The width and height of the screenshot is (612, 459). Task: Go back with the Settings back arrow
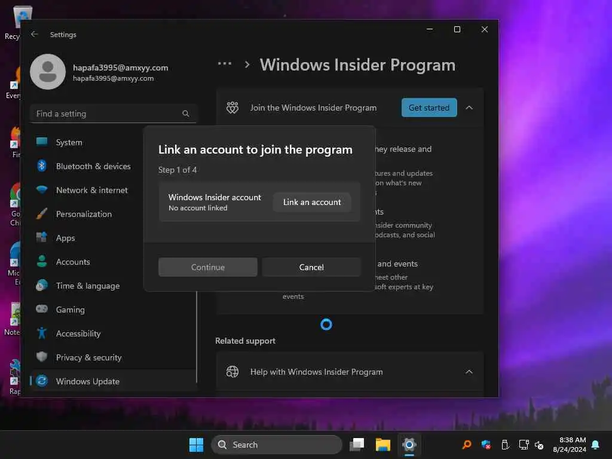pyautogui.click(x=34, y=34)
